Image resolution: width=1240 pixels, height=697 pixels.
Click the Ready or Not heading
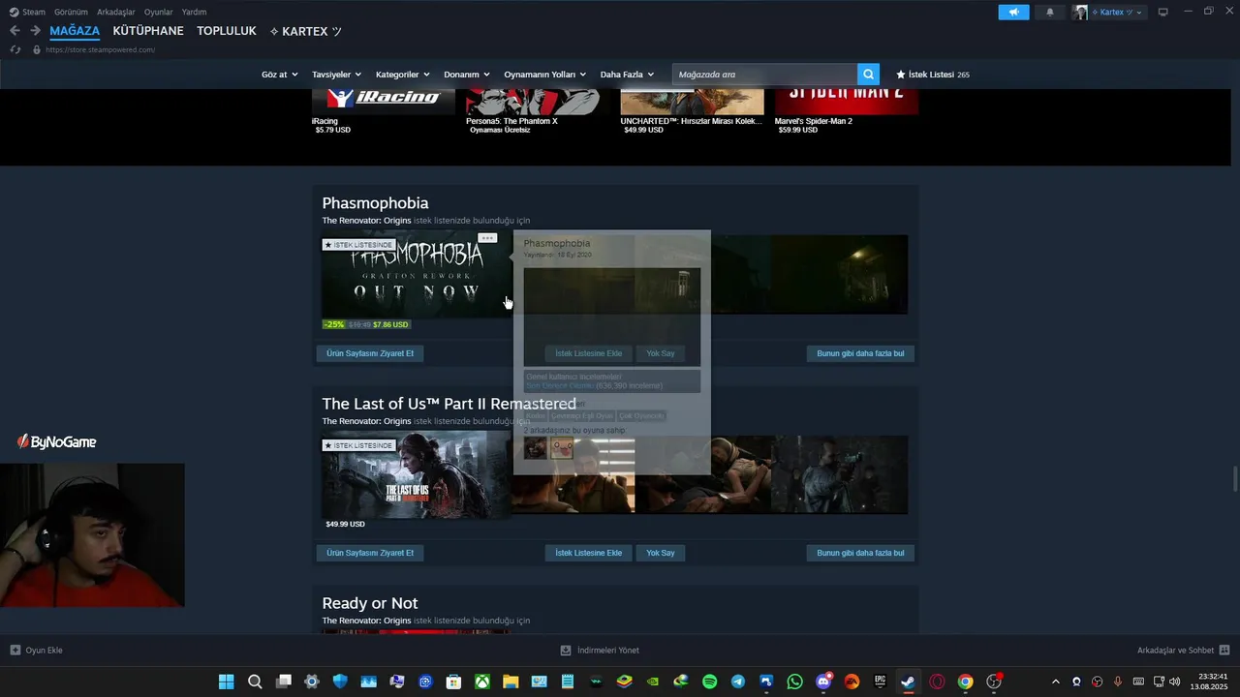click(x=370, y=603)
